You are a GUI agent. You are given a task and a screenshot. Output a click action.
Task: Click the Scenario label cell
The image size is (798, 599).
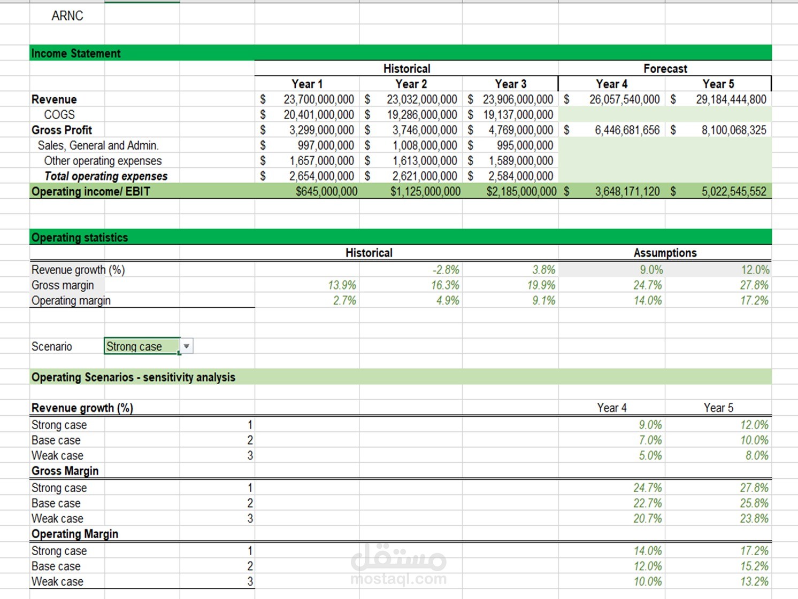pyautogui.click(x=52, y=347)
